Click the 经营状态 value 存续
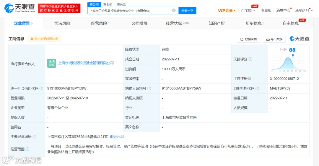The image size is (319, 166). point(165,49)
